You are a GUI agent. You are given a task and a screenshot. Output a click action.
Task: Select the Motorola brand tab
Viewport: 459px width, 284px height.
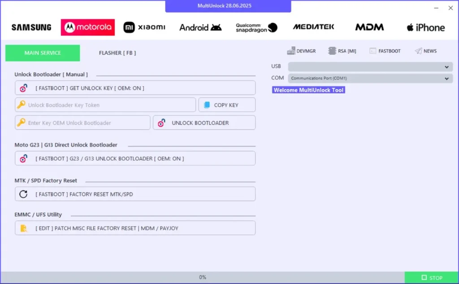point(88,27)
